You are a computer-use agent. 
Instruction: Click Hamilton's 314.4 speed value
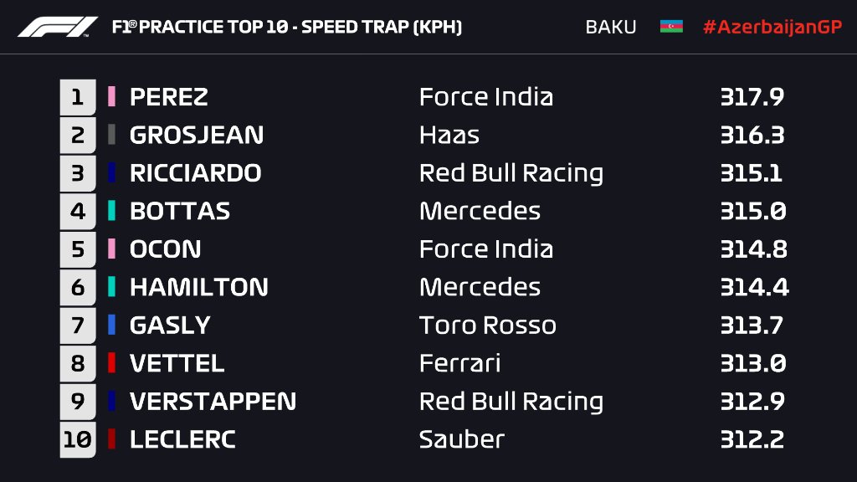(x=753, y=287)
